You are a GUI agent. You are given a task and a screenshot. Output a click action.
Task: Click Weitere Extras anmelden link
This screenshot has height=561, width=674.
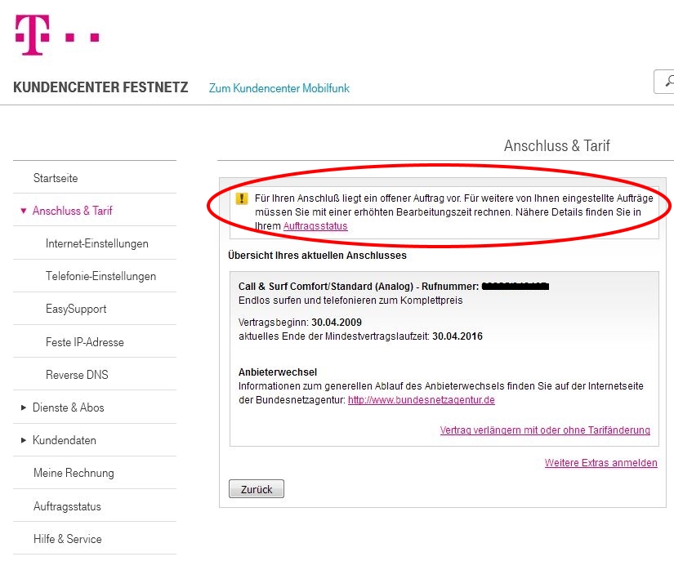point(601,463)
